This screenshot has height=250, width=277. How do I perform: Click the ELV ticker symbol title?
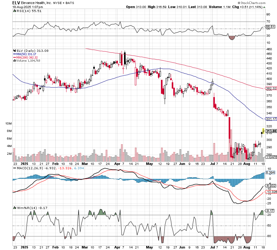16,3
